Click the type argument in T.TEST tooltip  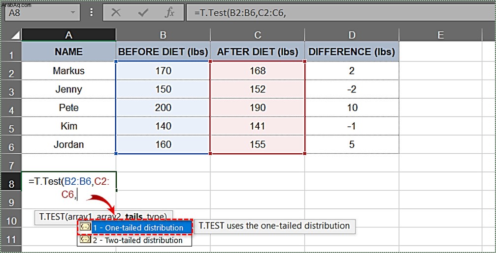(156, 217)
